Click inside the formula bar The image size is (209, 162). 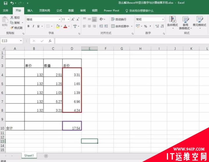coord(132,41)
